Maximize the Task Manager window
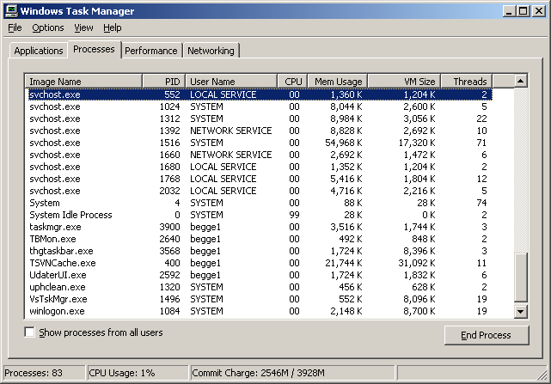Viewport: 551px width, 384px height. [523, 11]
